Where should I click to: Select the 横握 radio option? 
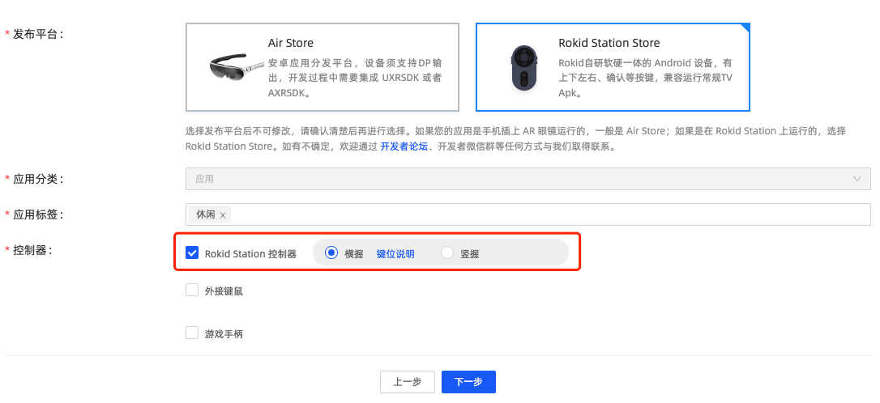331,252
